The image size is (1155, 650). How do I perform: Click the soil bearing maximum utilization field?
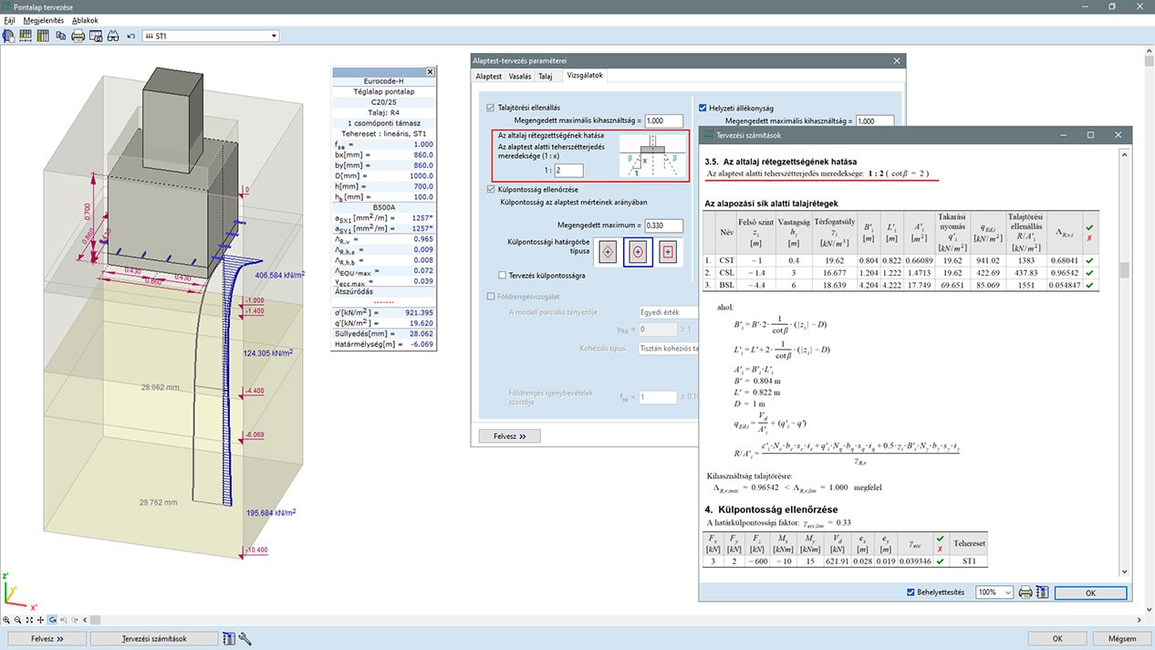click(x=663, y=121)
